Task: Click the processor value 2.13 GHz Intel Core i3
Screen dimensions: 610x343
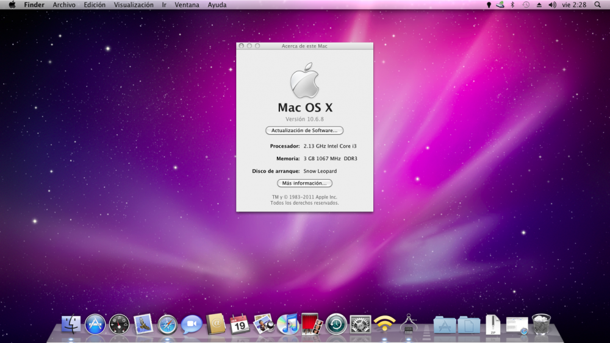Action: click(330, 146)
